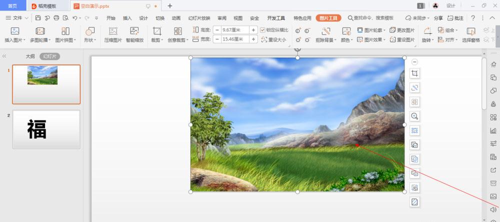
Task: Open the File (文件) menu dropdown
Action: (17, 18)
